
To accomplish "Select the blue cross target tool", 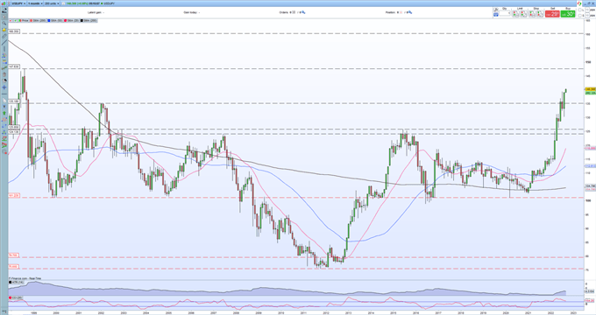I will pyautogui.click(x=4, y=87).
